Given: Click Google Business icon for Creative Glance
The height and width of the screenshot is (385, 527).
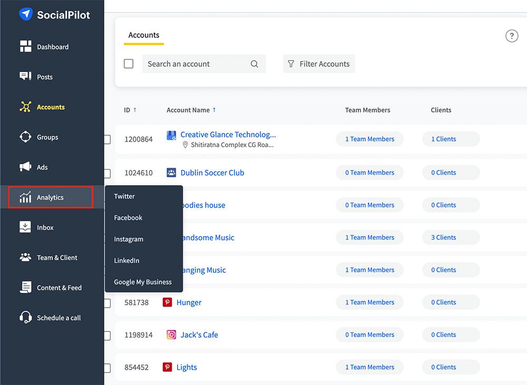Looking at the screenshot, I should (171, 135).
